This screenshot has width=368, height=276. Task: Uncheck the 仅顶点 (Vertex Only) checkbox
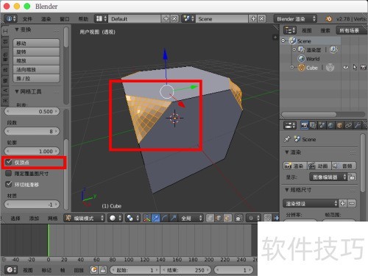coord(9,162)
